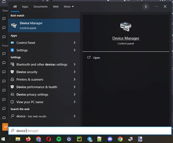
Task: Open File Explorer from taskbar
Action: (x=18, y=139)
